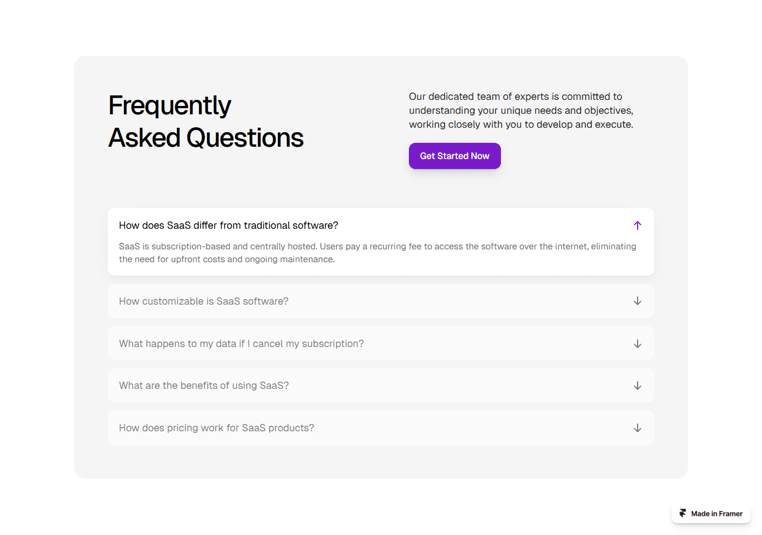Click down arrow beside cancel subscription question
The height and width of the screenshot is (535, 762).
tap(638, 344)
